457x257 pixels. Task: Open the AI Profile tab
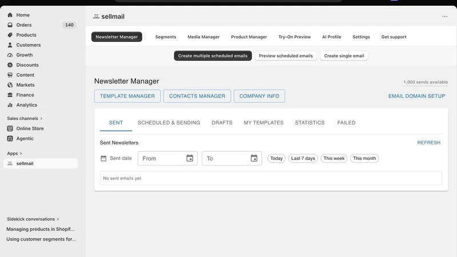(x=331, y=37)
